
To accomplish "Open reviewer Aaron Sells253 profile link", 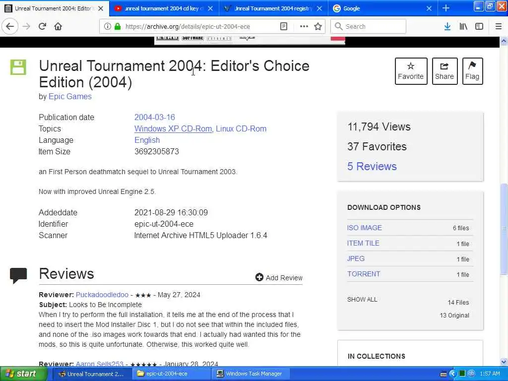I will tap(99, 364).
